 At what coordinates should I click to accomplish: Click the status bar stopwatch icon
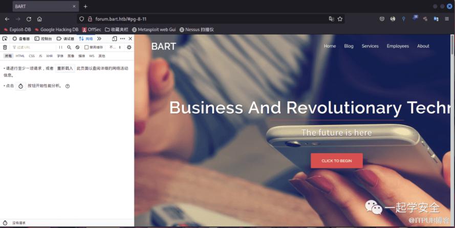pyautogui.click(x=5, y=223)
